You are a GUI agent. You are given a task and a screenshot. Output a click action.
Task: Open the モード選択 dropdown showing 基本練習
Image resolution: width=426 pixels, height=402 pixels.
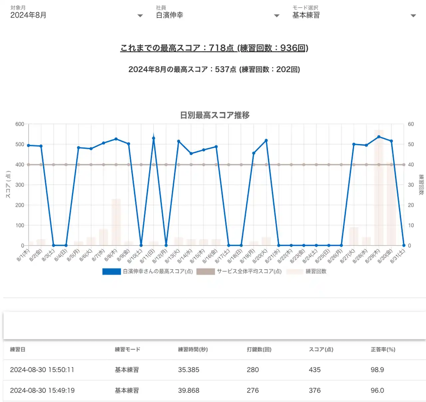tap(353, 15)
